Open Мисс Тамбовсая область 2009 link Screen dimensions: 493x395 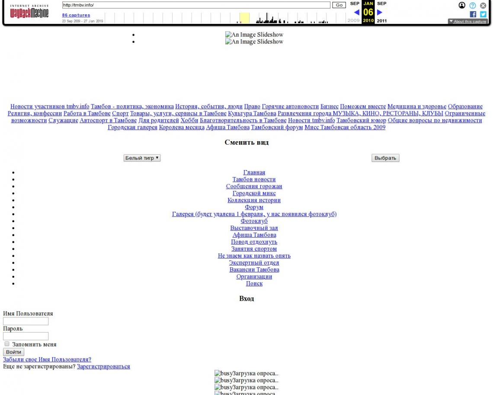coord(345,127)
